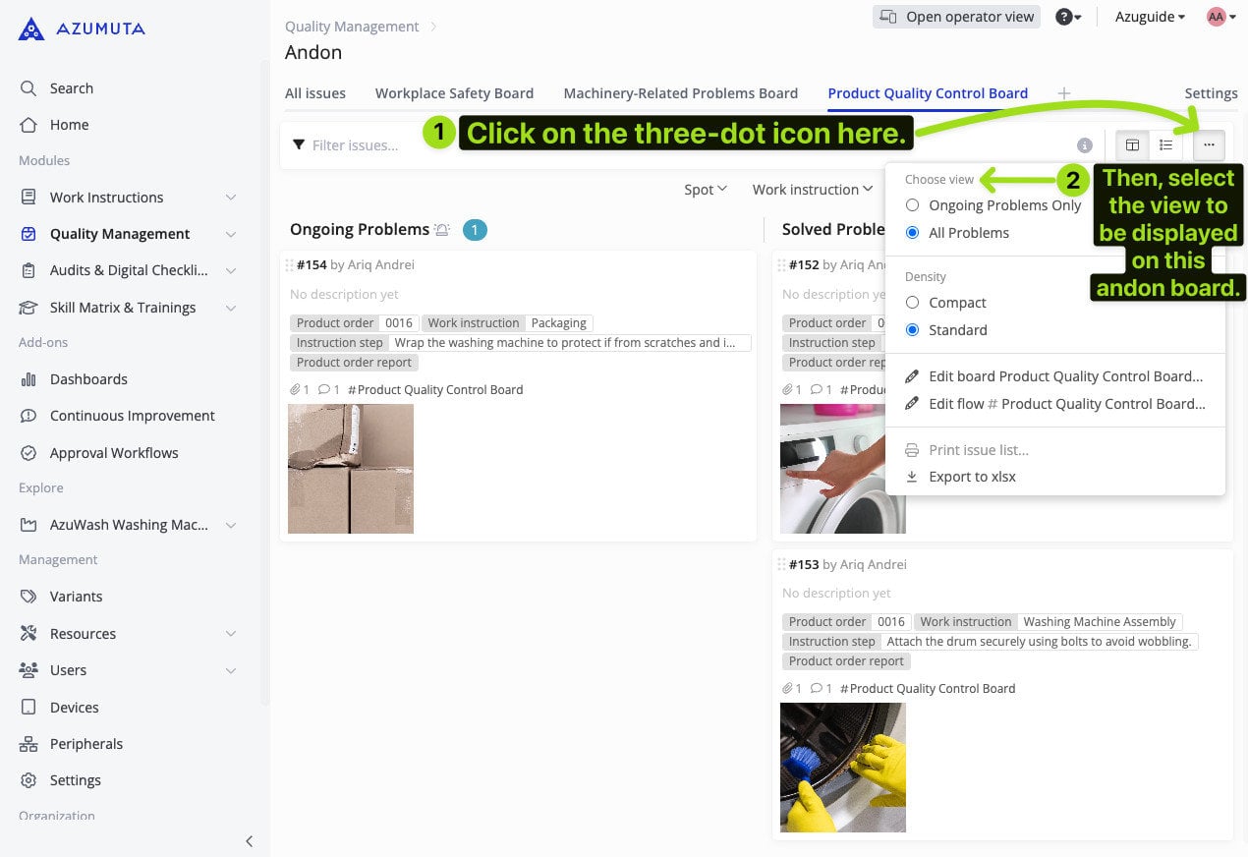
Task: Collapse the sidebar with the arrow icon
Action: 249,840
